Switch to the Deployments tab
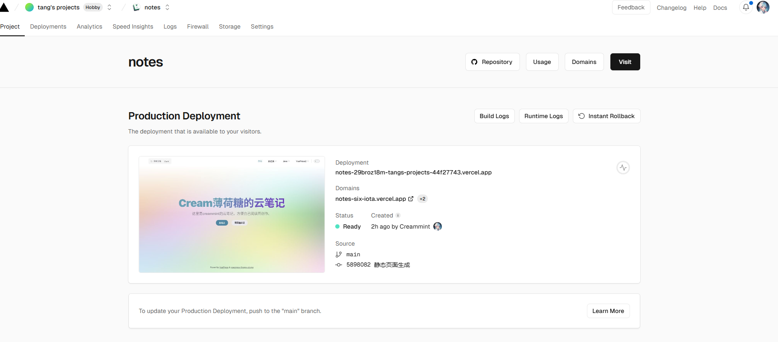Image resolution: width=778 pixels, height=342 pixels. click(x=48, y=26)
